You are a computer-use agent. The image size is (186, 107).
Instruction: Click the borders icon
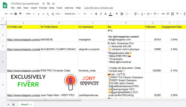coord(122,14)
